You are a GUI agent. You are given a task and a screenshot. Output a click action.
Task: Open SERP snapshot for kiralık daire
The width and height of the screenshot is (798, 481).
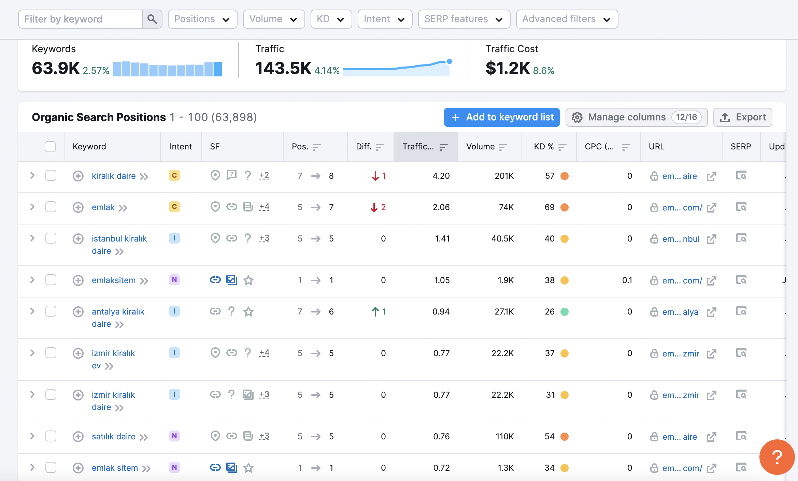tap(741, 176)
